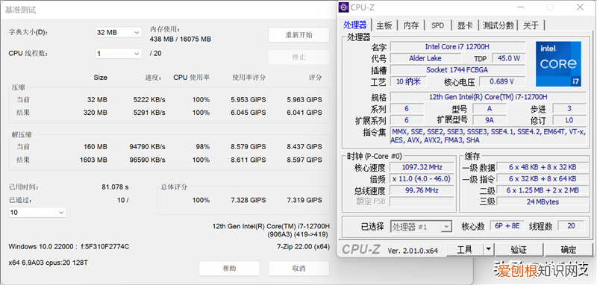Click the elapsed time value 81.078 s
This screenshot has height=285, width=597.
(x=115, y=187)
